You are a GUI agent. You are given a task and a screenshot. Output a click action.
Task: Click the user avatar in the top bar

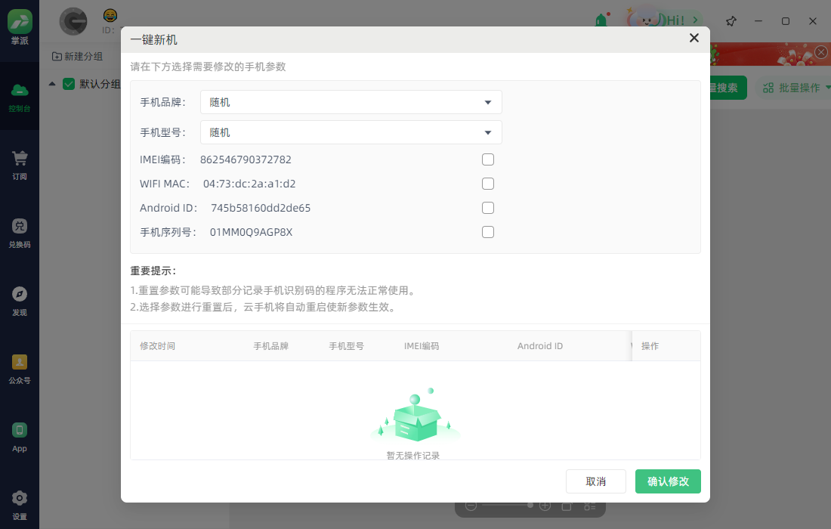click(73, 22)
